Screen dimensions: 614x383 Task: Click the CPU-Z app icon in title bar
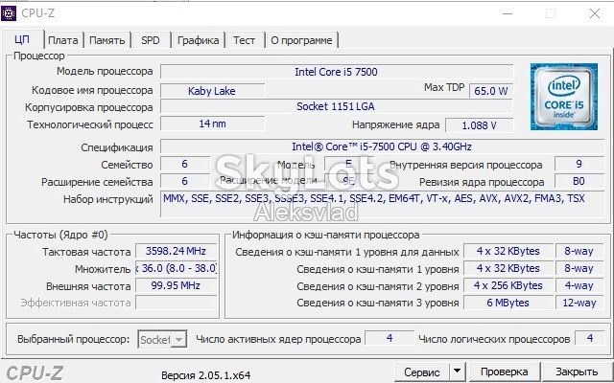pos(9,13)
